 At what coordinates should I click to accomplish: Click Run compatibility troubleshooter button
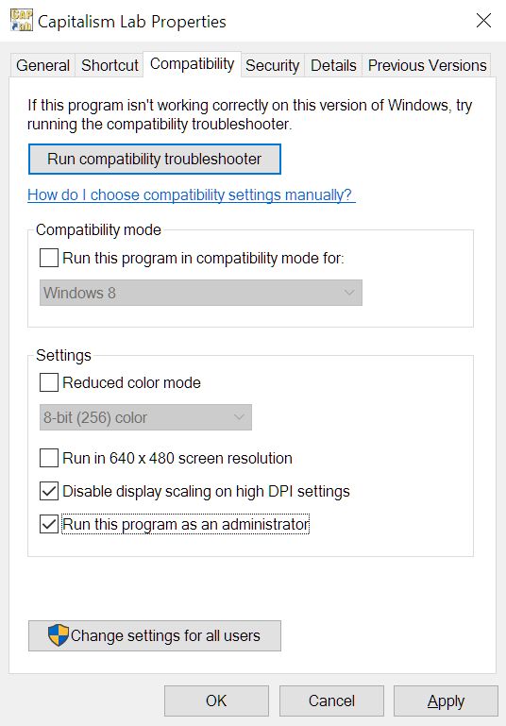pos(155,159)
